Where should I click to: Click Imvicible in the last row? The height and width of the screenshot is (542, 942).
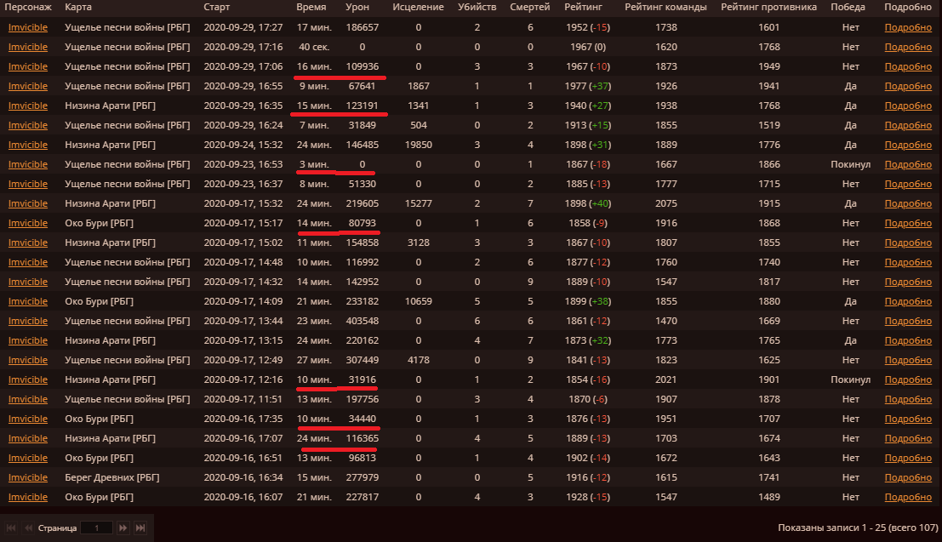[x=28, y=497]
